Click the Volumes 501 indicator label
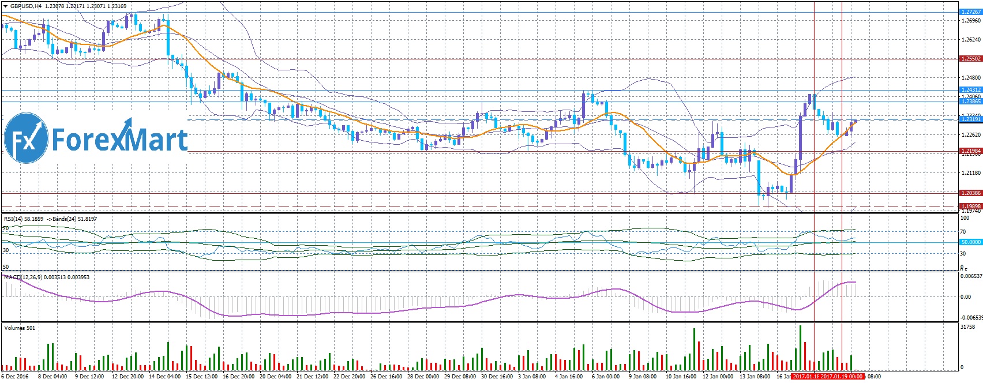The image size is (983, 383). coord(20,328)
